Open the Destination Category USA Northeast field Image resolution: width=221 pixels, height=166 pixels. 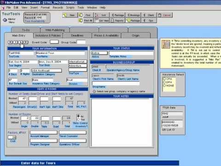click(x=47, y=71)
